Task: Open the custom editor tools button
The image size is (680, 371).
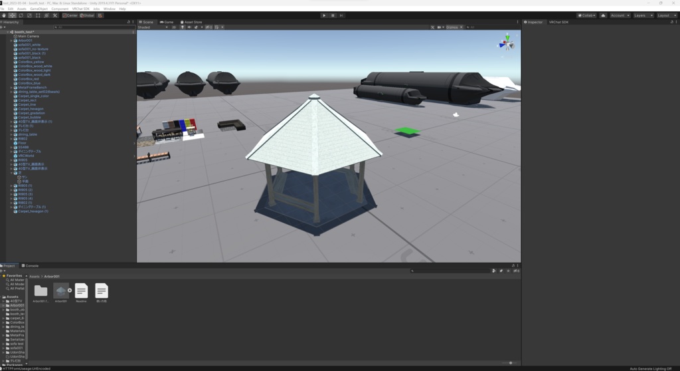Action: 55,15
